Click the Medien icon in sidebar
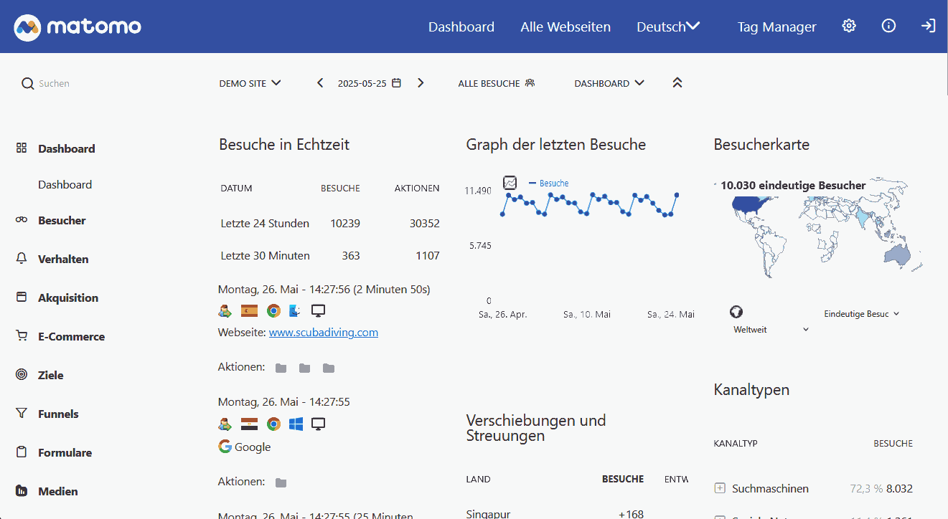 point(22,491)
